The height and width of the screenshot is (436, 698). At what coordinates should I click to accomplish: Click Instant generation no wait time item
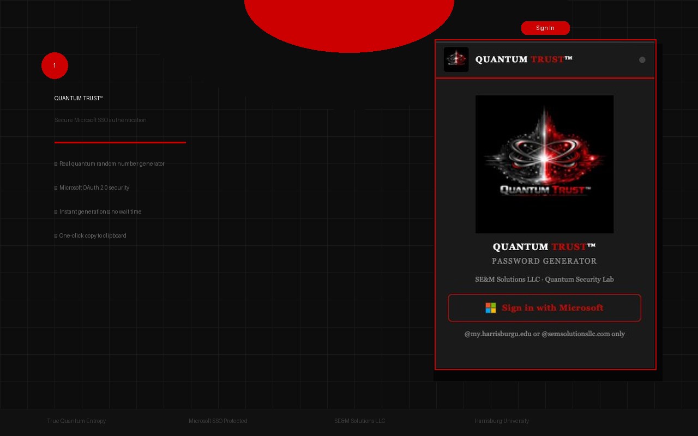click(98, 211)
